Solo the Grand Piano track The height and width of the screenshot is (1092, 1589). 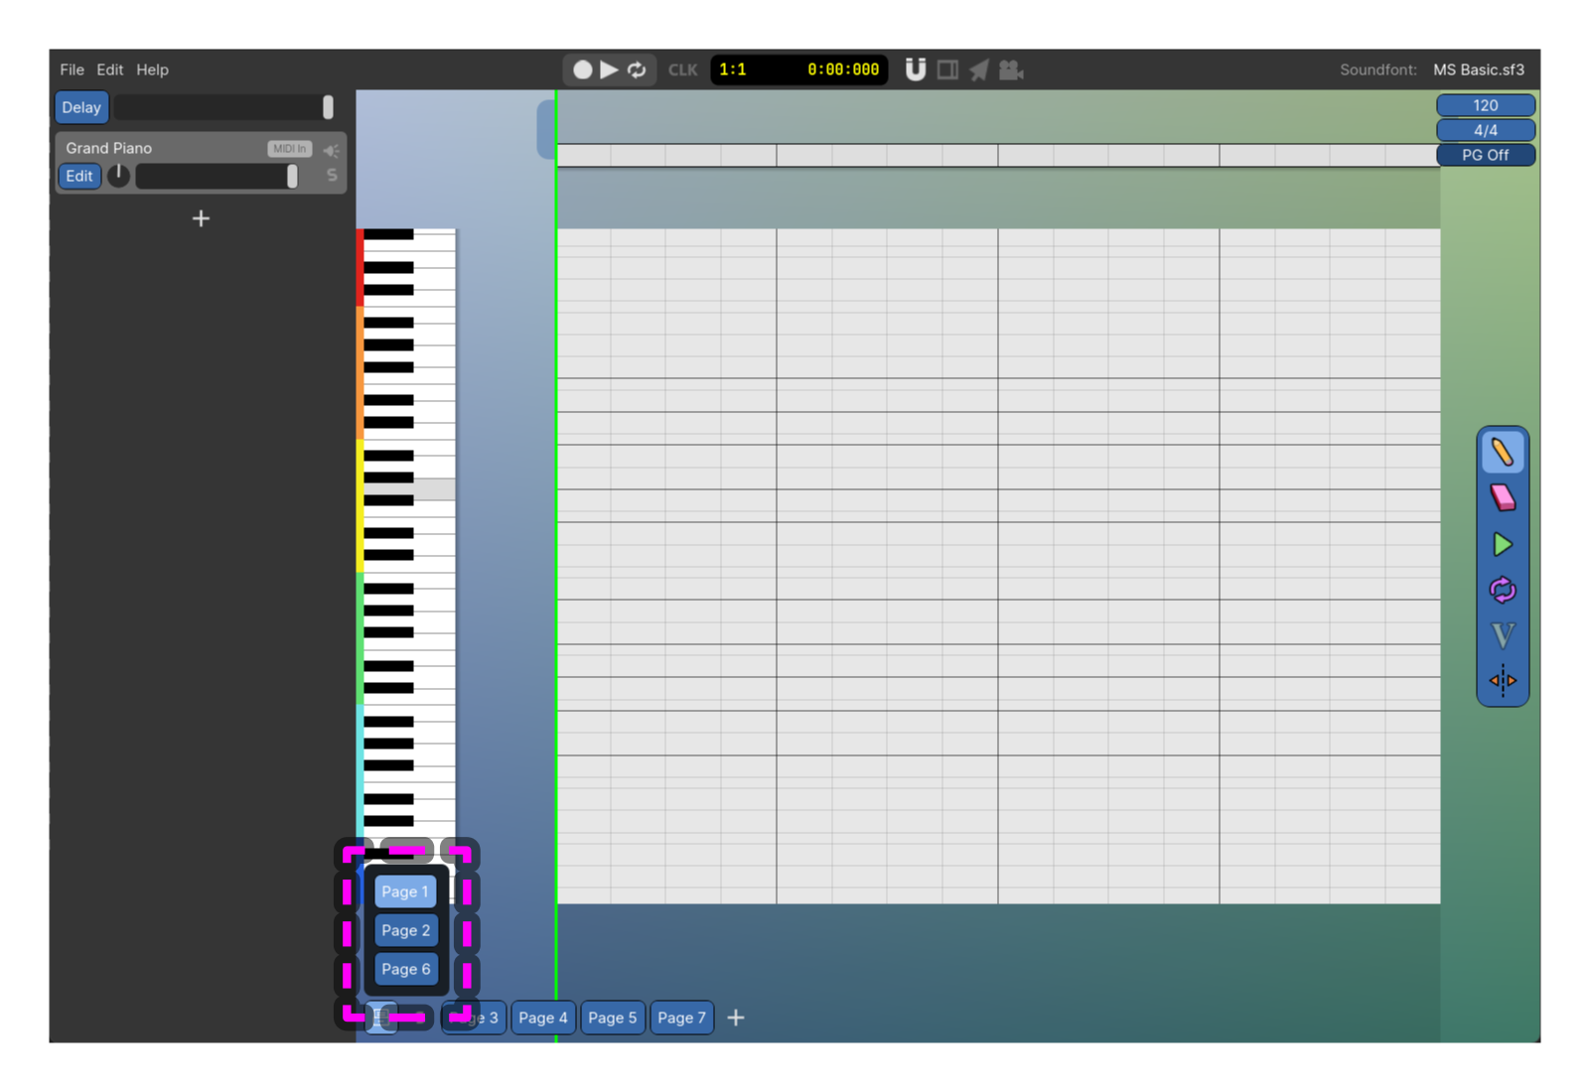(332, 176)
